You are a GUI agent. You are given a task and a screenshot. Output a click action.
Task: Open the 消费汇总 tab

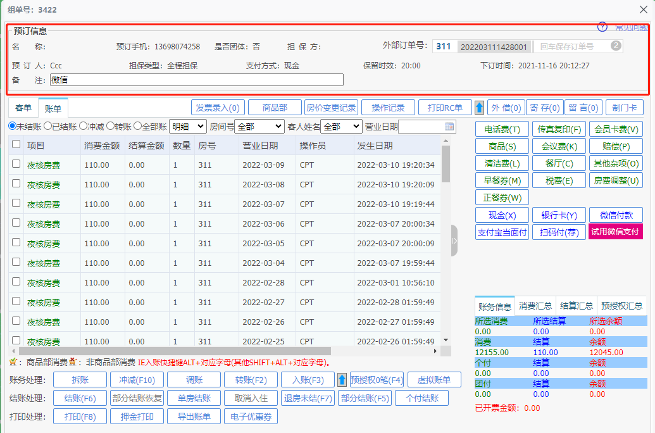point(535,306)
